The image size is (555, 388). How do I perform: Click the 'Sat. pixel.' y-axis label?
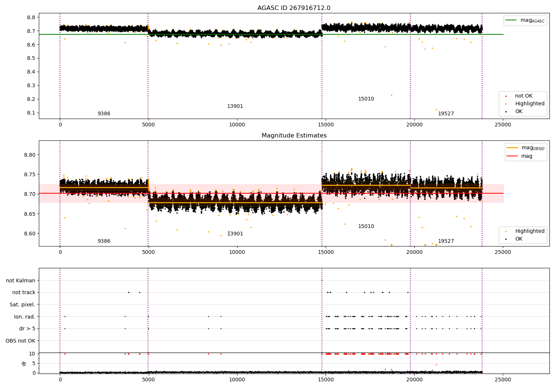click(23, 305)
